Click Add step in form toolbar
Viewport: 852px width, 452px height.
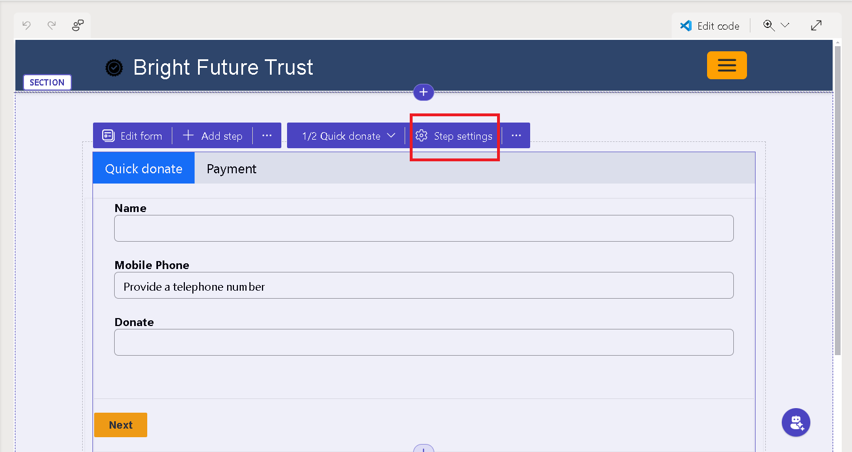tap(213, 136)
